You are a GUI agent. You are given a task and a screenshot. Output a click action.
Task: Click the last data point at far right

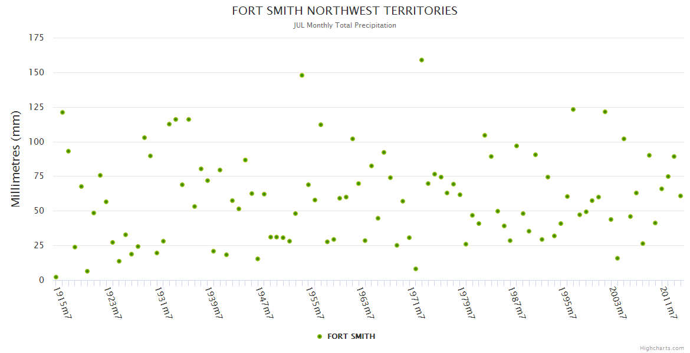(x=681, y=196)
